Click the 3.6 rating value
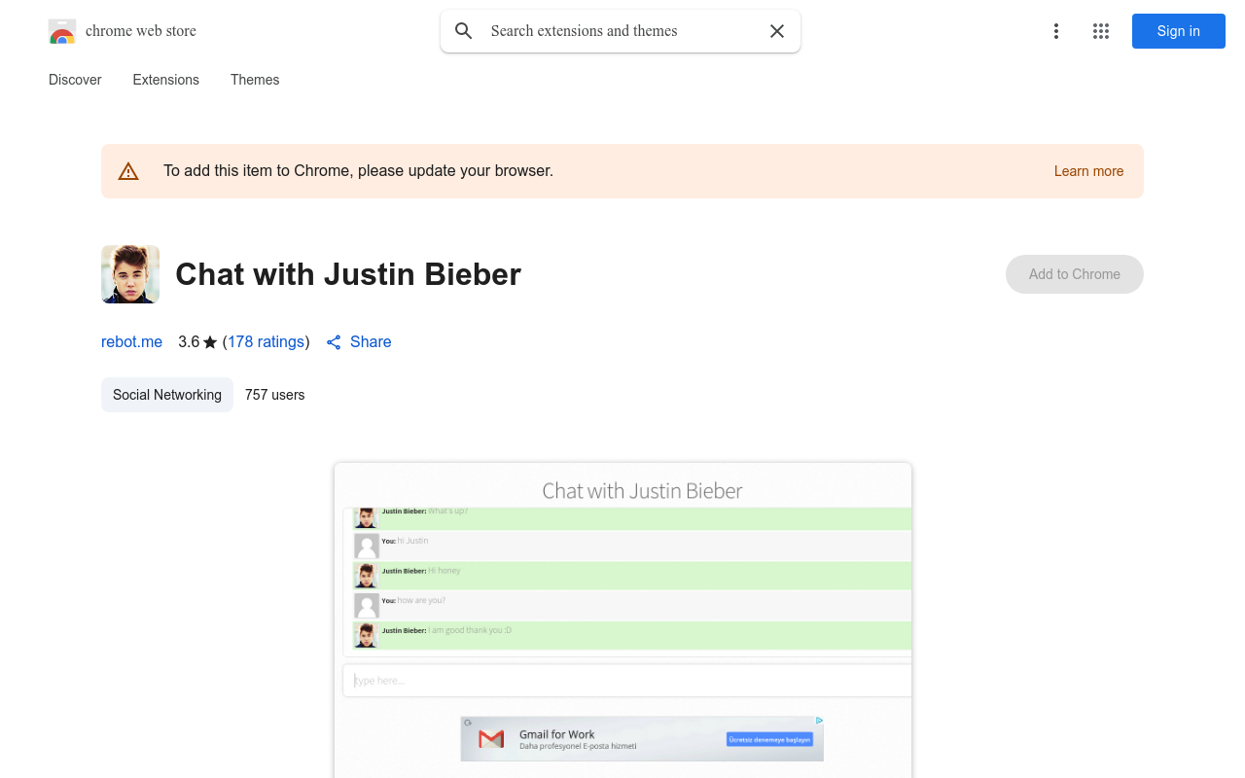Screen dimensions: 1245x778 point(189,342)
